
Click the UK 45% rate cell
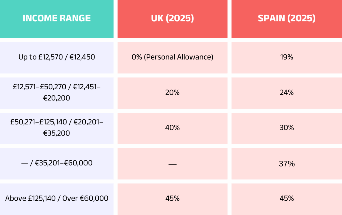(x=172, y=198)
